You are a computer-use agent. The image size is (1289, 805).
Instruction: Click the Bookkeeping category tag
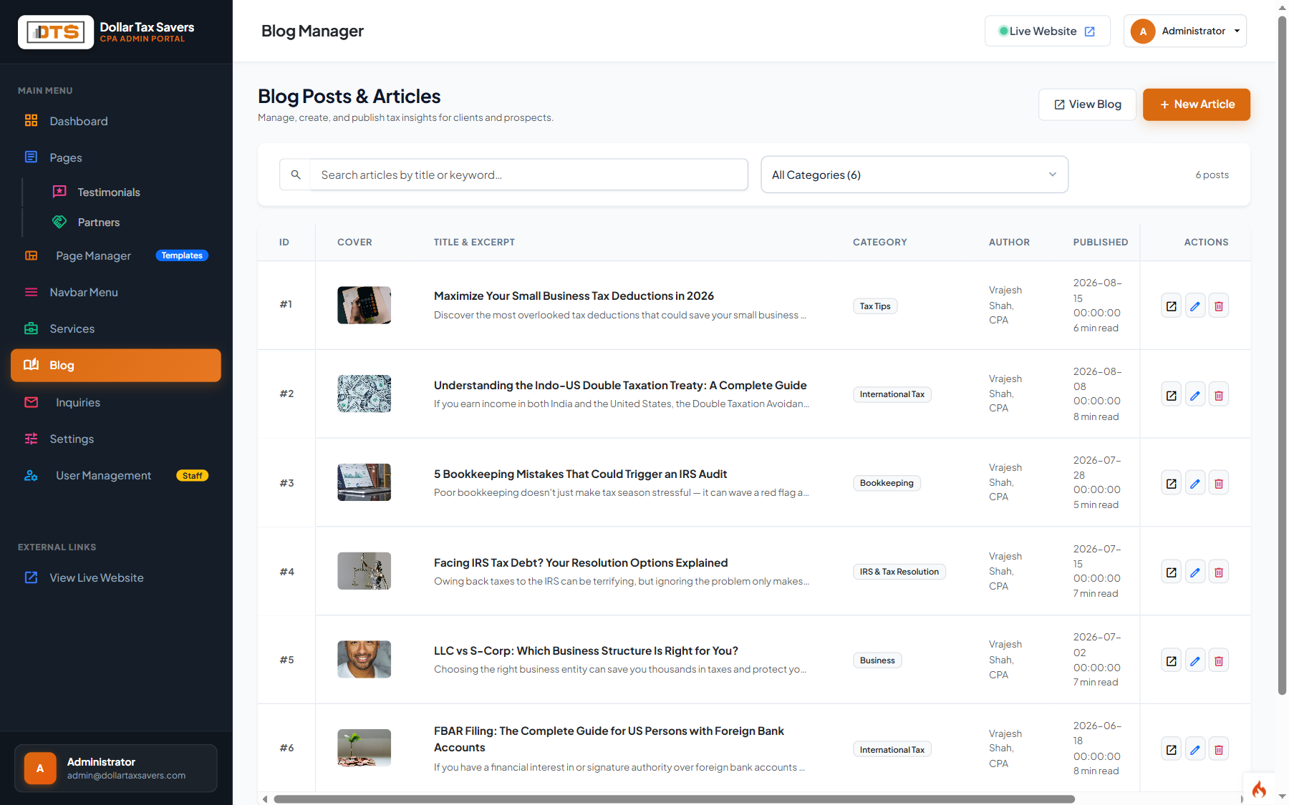pos(887,483)
